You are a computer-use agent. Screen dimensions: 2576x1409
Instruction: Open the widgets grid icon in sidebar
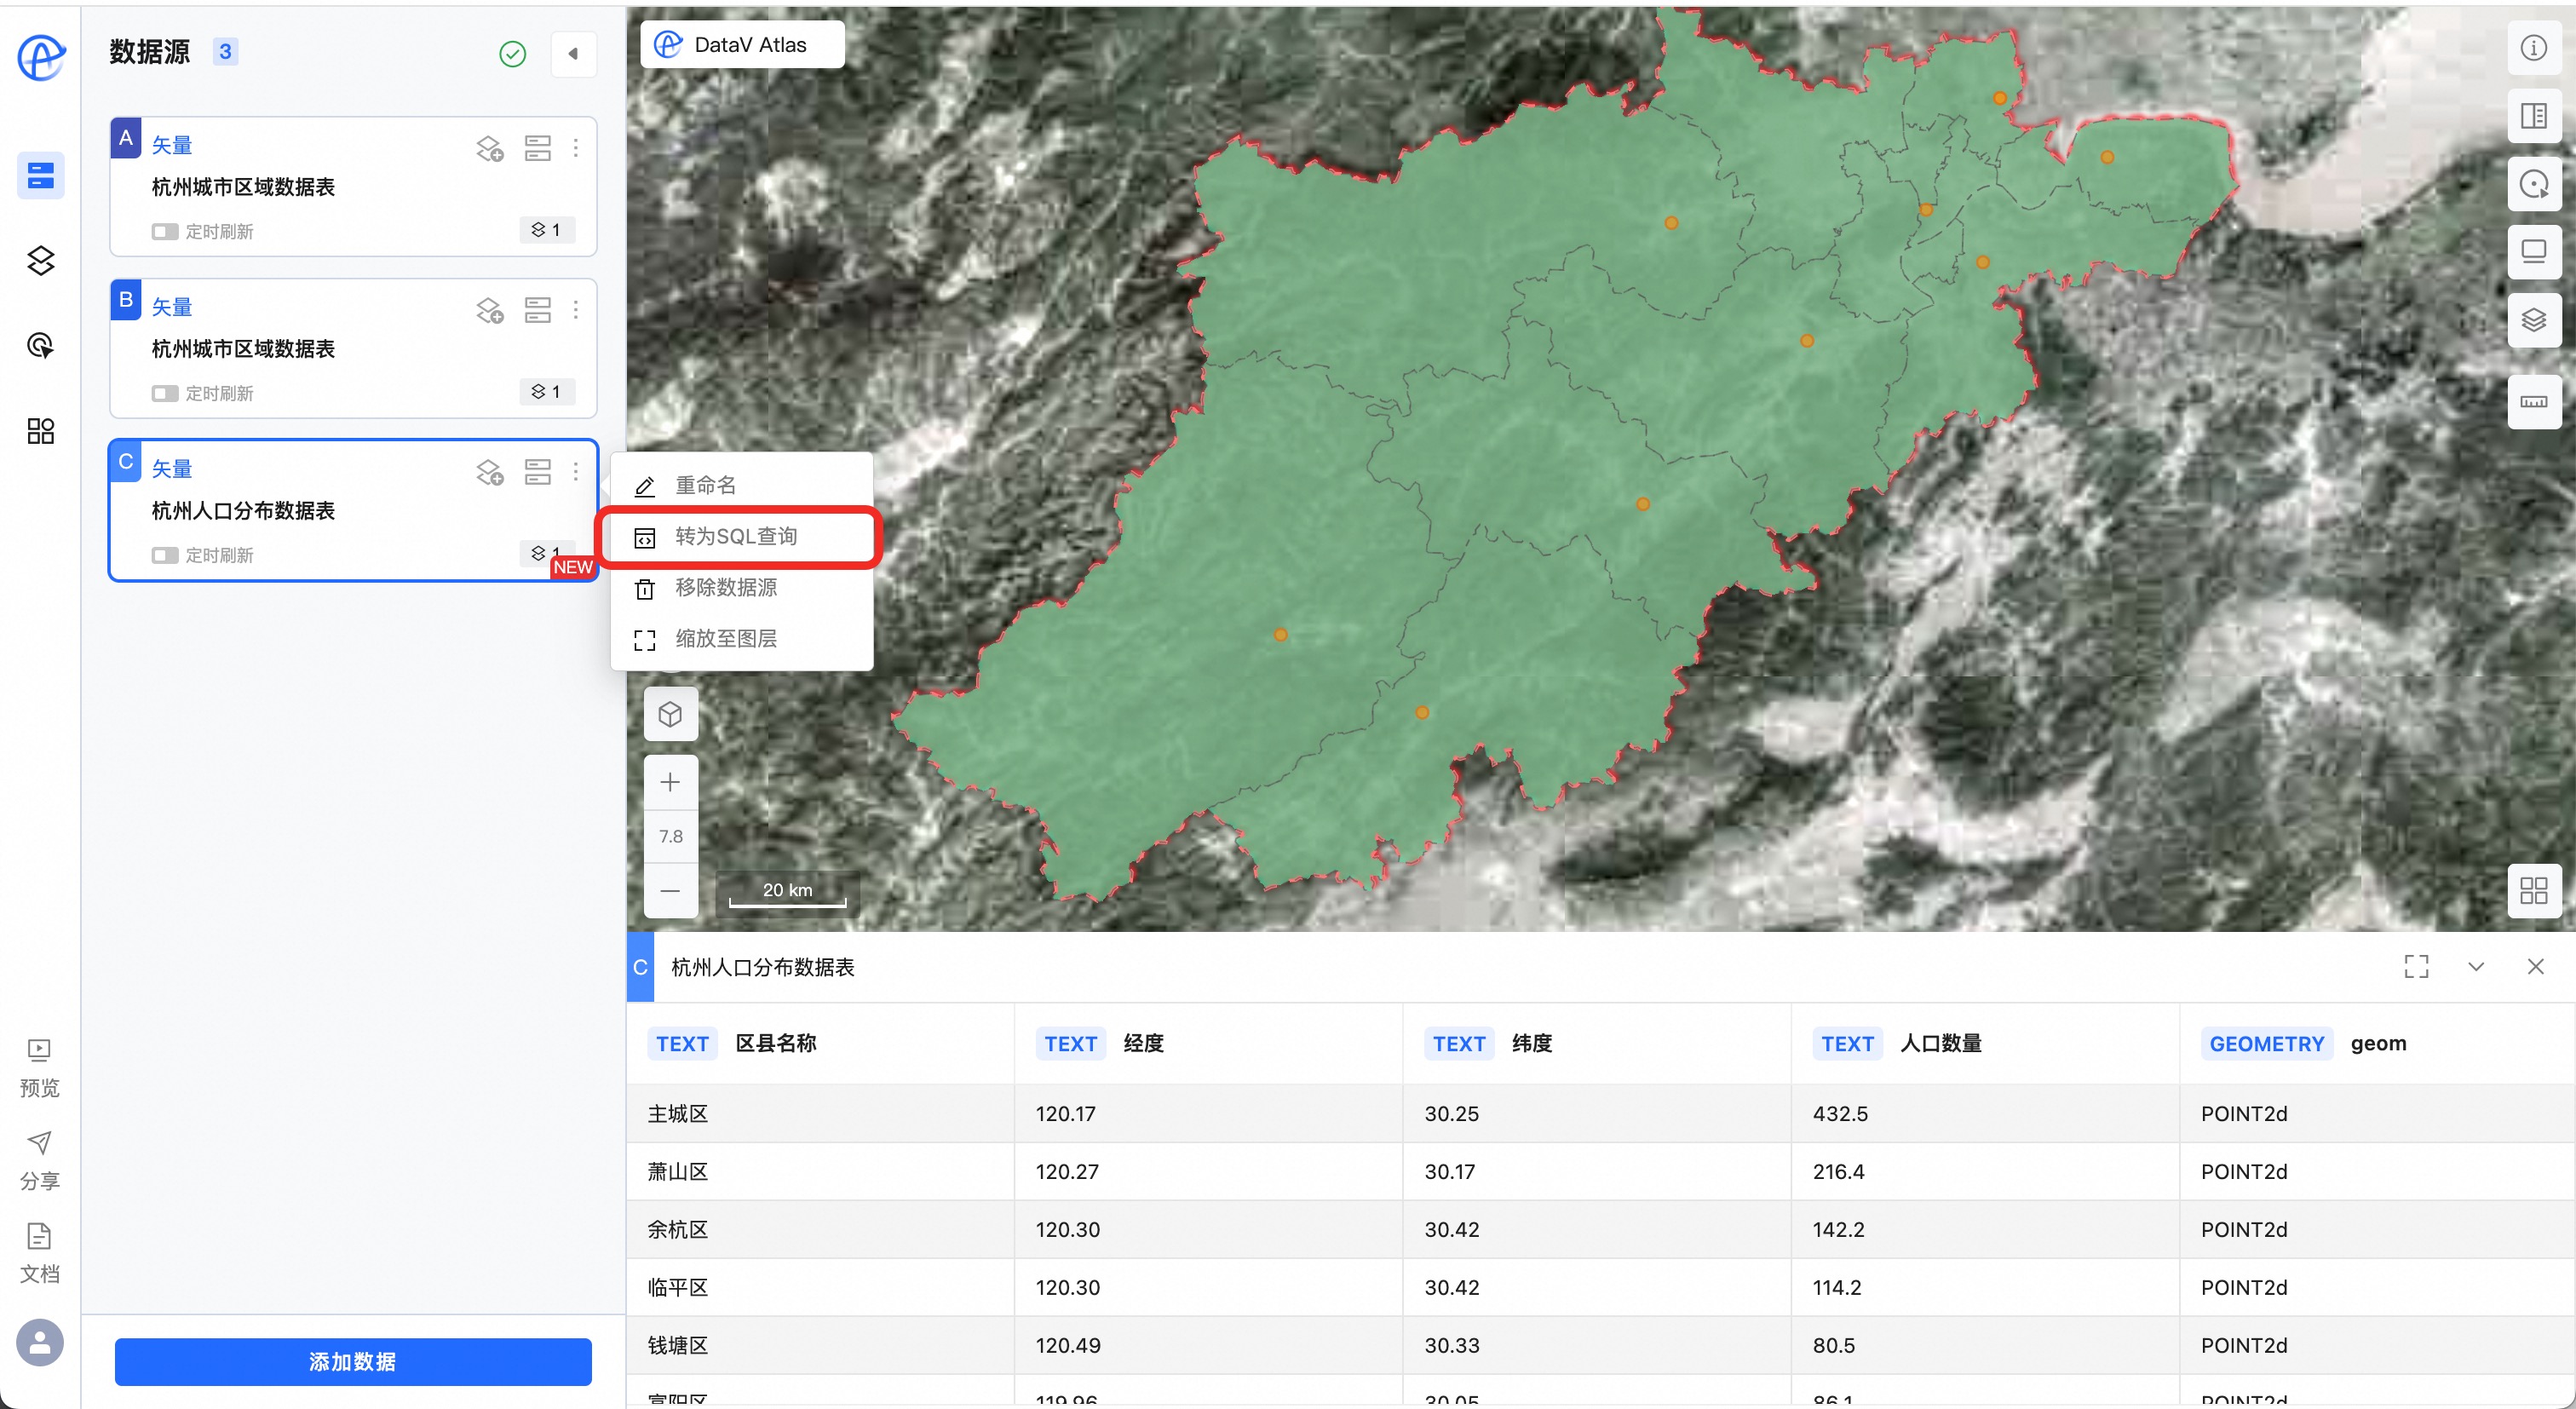pos(40,431)
